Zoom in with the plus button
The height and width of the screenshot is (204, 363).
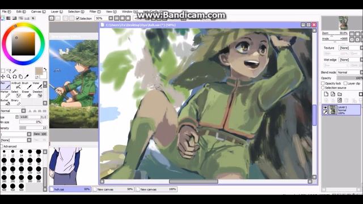click(x=358, y=34)
